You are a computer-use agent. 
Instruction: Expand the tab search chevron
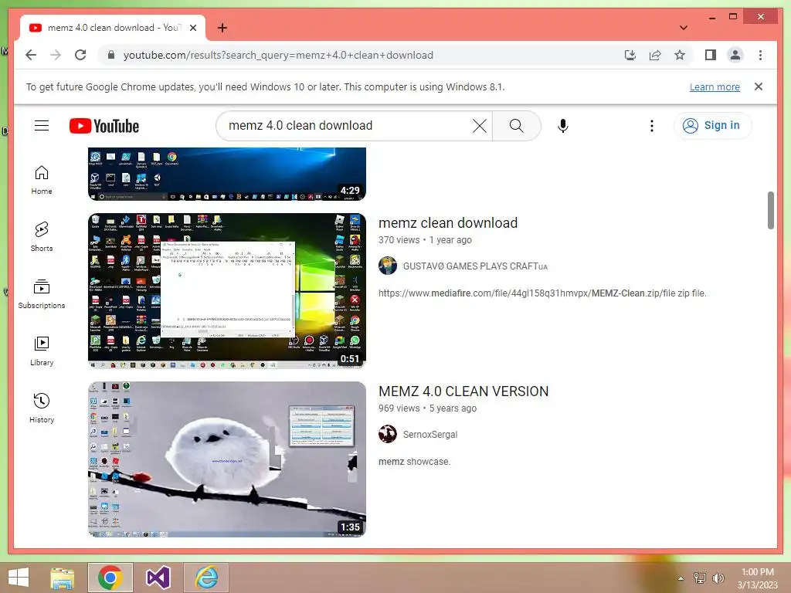(683, 28)
